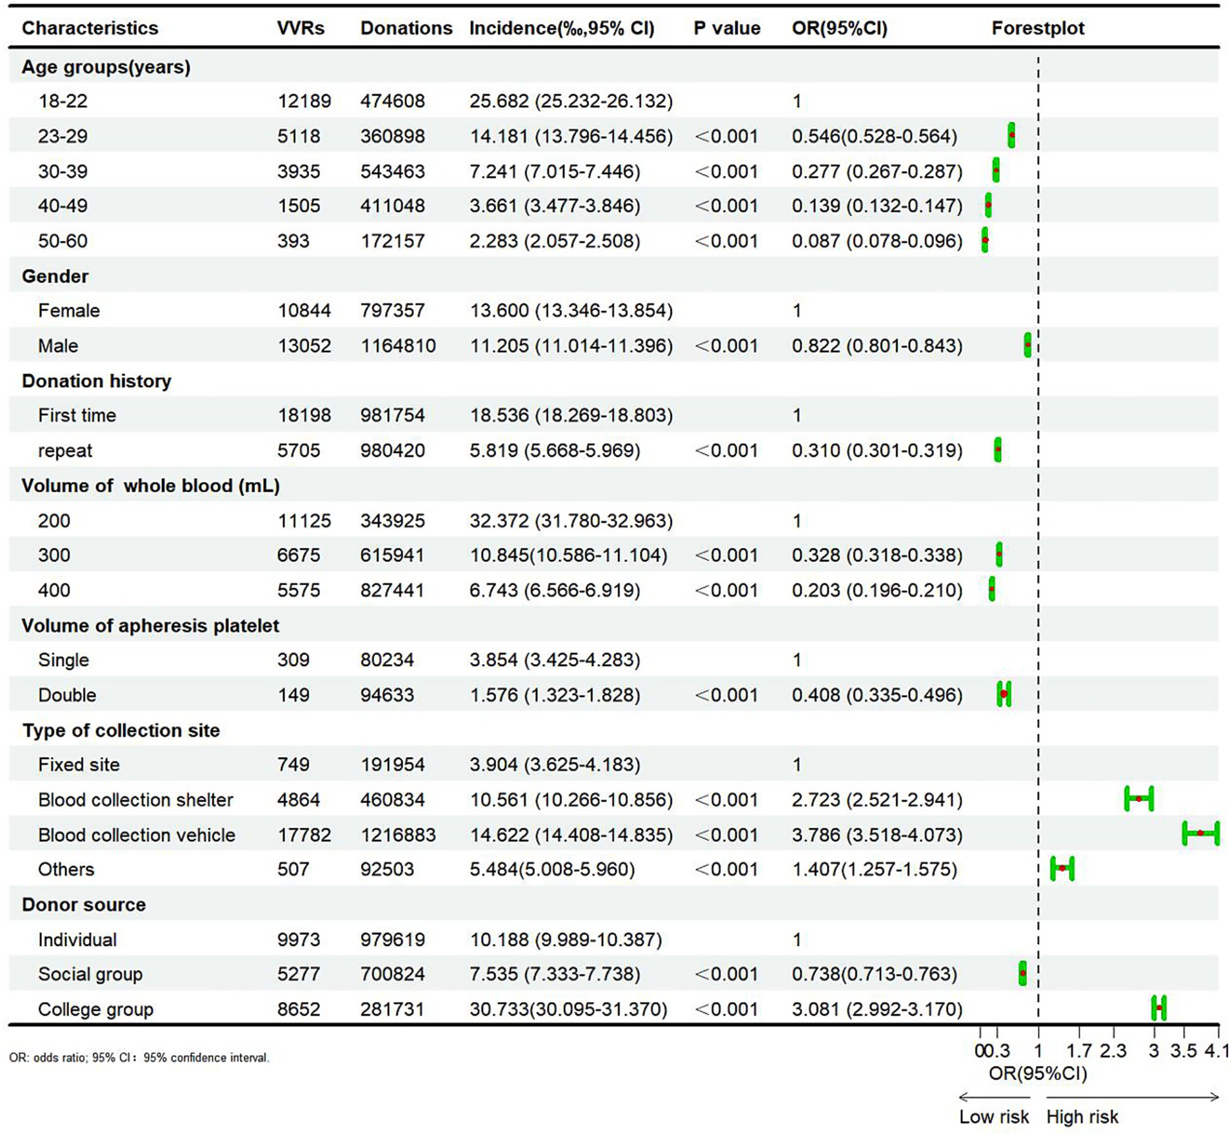The width and height of the screenshot is (1230, 1135).
Task: Select the Double apheresis platelet forest marker
Action: [x=1004, y=694]
